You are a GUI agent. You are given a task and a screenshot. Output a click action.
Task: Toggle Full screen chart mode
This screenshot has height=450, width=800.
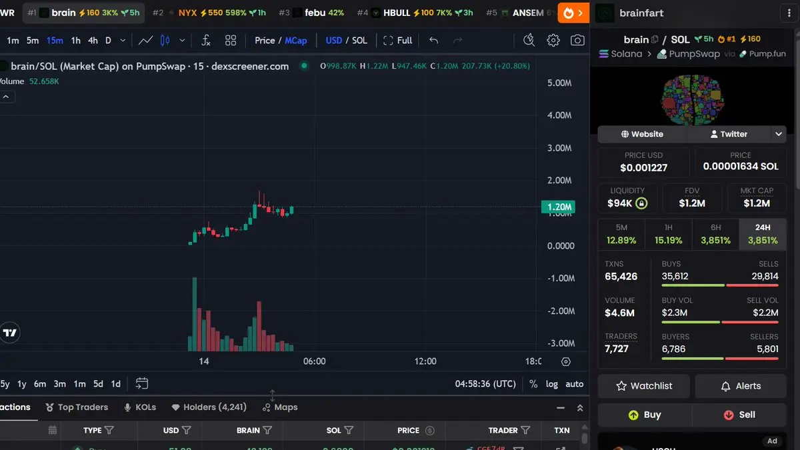coord(397,40)
